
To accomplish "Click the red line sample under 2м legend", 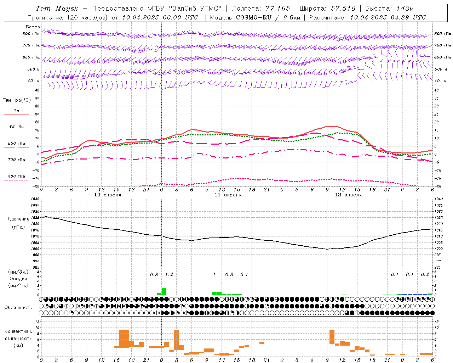I will pos(16,115).
